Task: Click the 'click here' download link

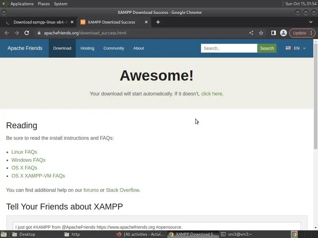Action: tap(211, 94)
